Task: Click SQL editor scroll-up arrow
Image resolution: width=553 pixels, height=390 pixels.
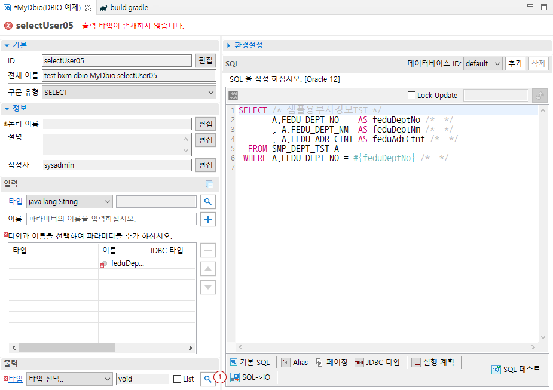Action: [543, 110]
